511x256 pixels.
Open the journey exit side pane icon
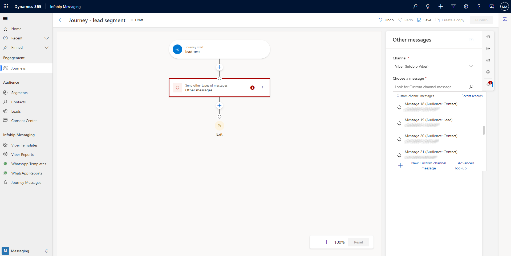(x=488, y=48)
